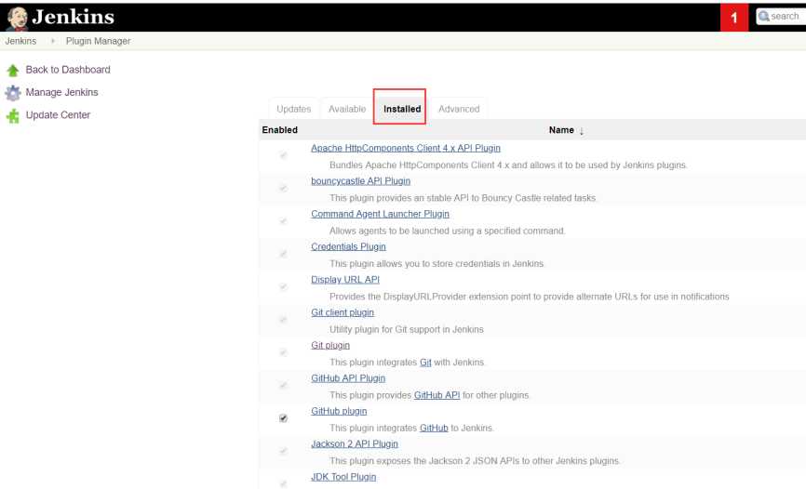Click the breadcrumb arrow separator after Jenkins
This screenshot has height=489, width=806.
pos(52,41)
